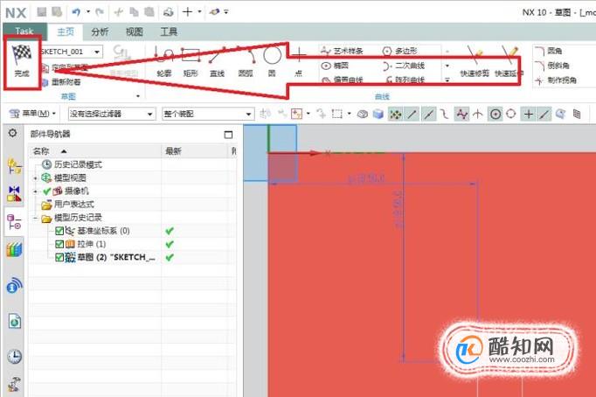Toggle Existing Point snap option

coord(529,114)
